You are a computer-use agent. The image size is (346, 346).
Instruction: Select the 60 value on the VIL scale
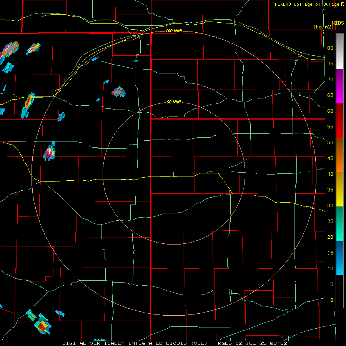click(x=330, y=111)
